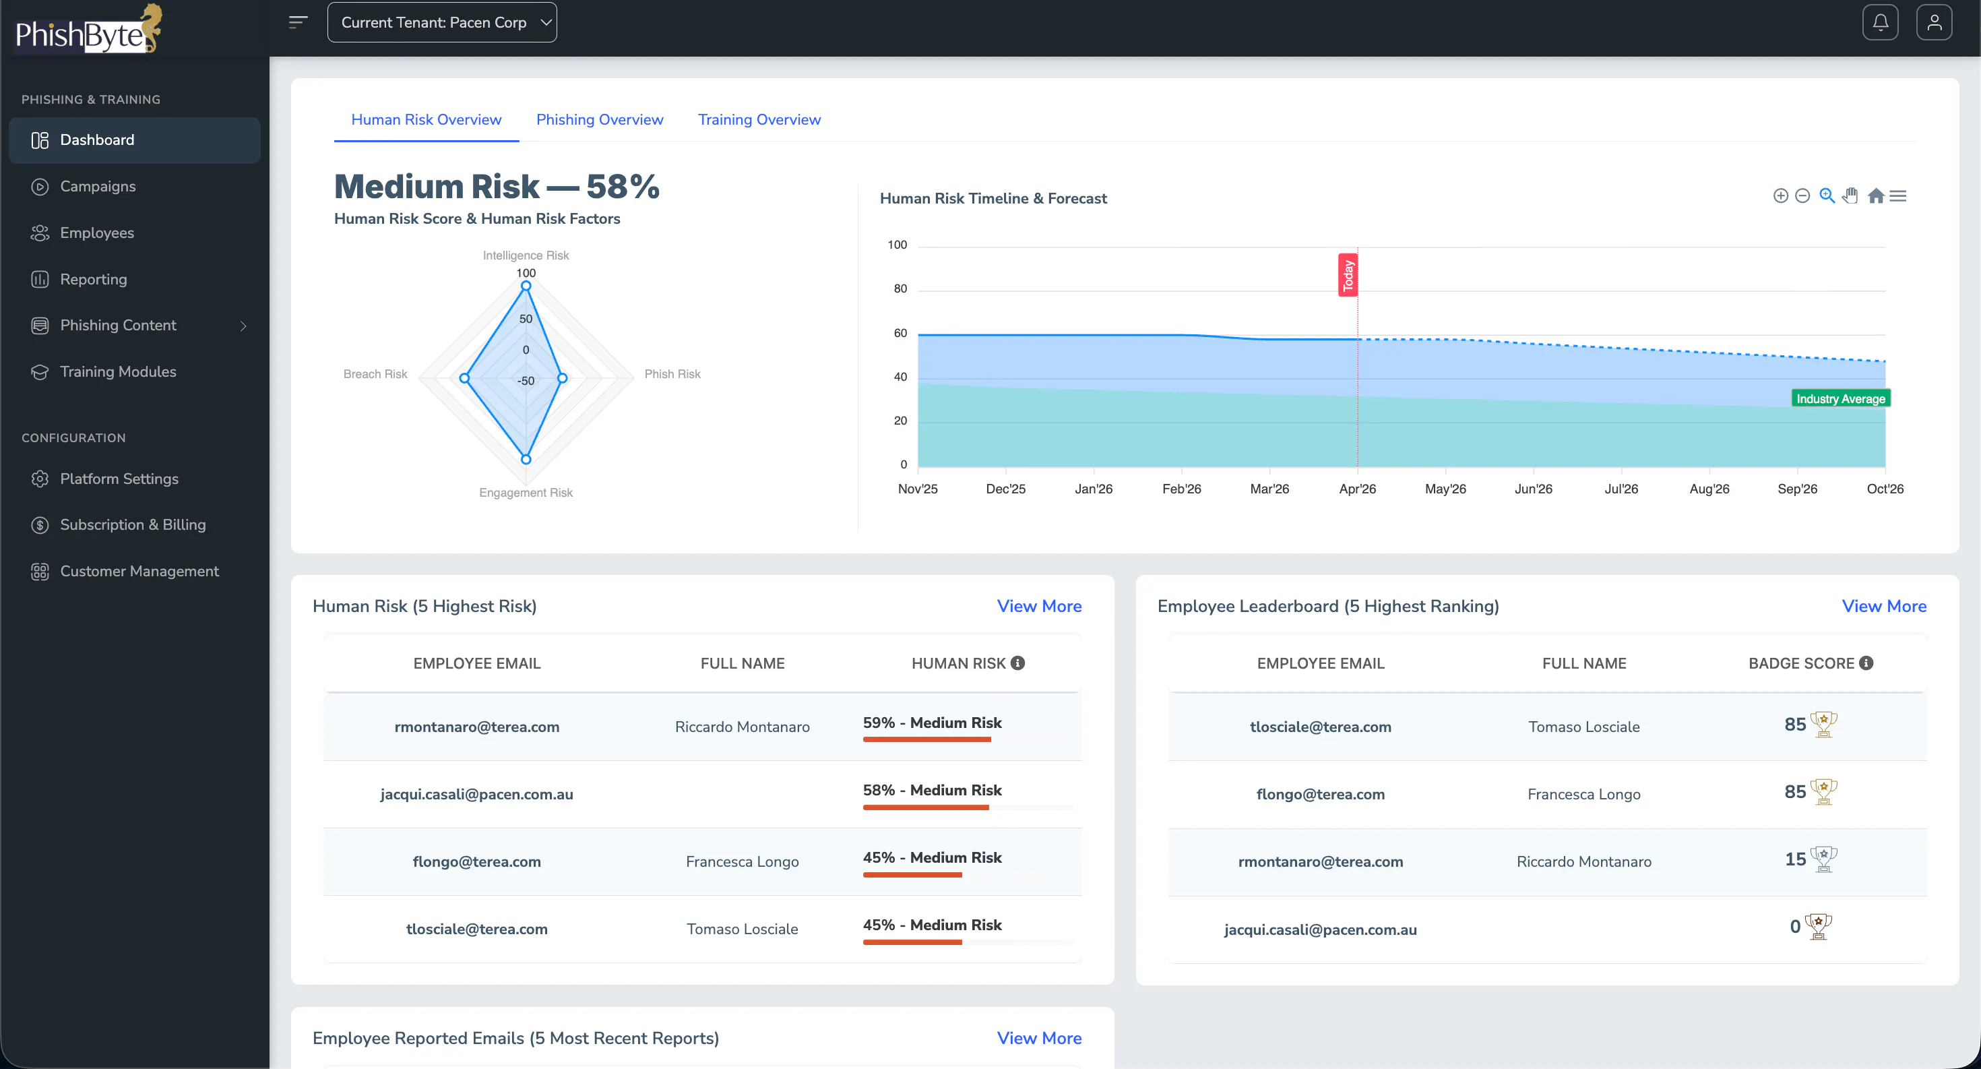The height and width of the screenshot is (1069, 1981).
Task: Expand the Phishing Content submenu chevron
Action: click(x=243, y=326)
